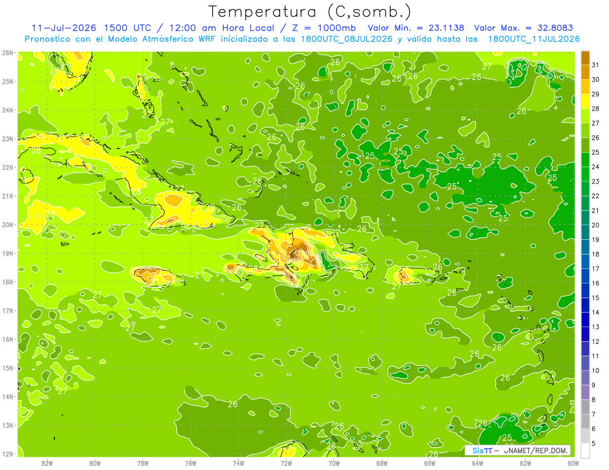The height and width of the screenshot is (470, 609).
Task: Click legend scale value 12
Action: (x=595, y=342)
